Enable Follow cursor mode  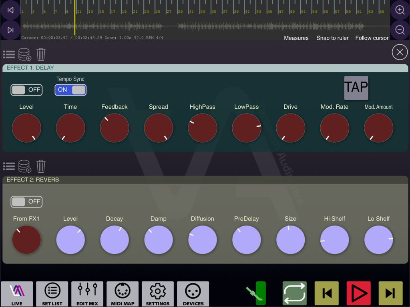coord(372,38)
